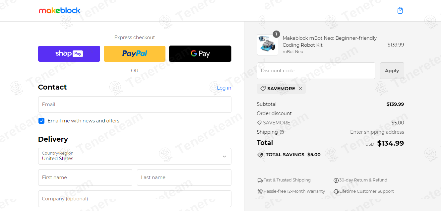Open the Country/Region dropdown
Viewport: 441px width, 211px height.
click(x=135, y=156)
